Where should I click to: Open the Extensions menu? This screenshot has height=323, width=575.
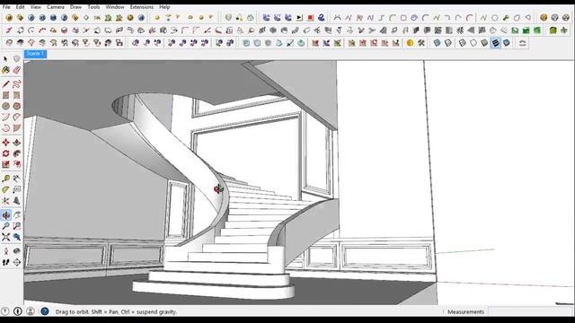(x=142, y=7)
